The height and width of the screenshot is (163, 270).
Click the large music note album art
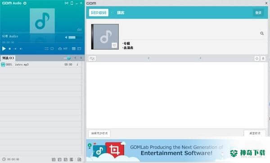coord(42,21)
